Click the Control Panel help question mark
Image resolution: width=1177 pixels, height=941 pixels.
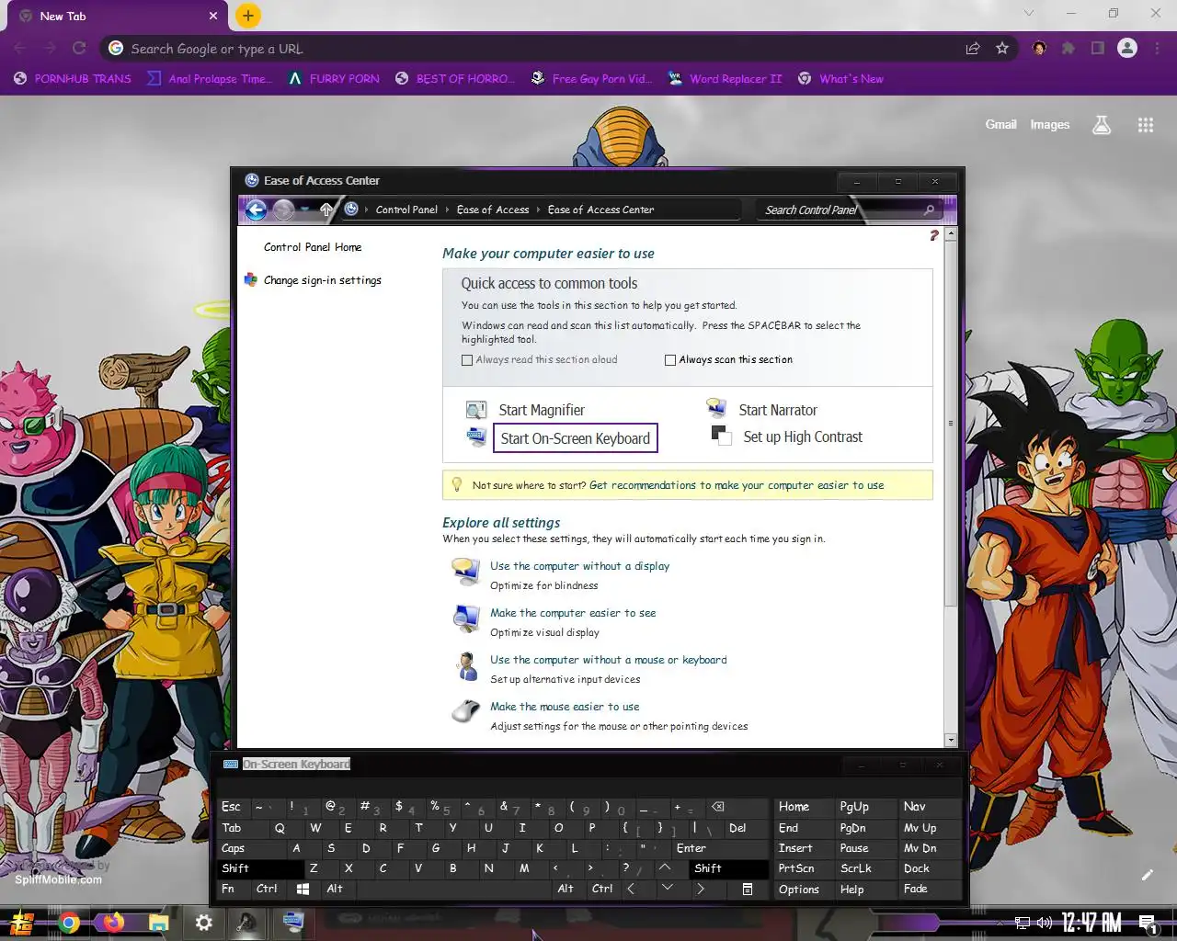click(934, 235)
